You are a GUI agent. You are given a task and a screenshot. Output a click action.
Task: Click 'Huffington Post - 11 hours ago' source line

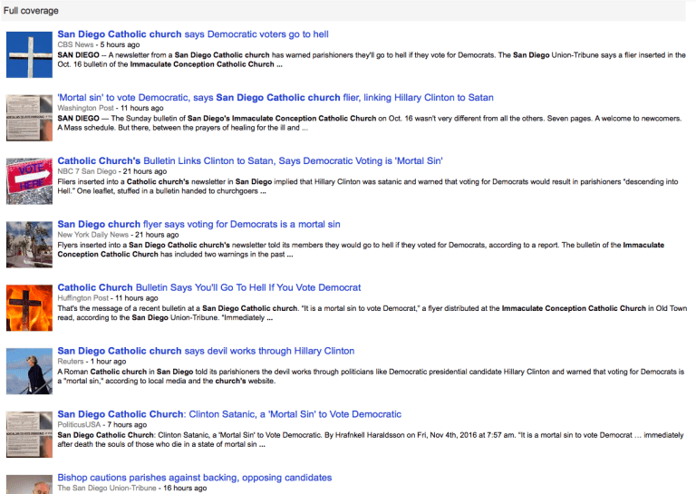pos(108,298)
